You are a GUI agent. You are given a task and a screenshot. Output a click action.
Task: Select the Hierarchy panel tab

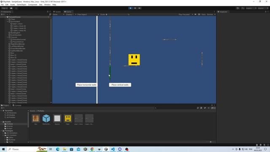[x=6, y=12]
